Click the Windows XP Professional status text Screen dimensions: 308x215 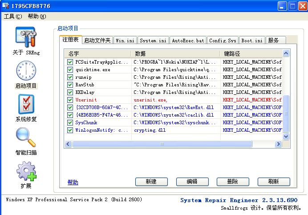coord(74,199)
